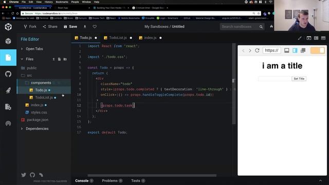Open preview in new window icon
This screenshot has width=329, height=185.
303,50
